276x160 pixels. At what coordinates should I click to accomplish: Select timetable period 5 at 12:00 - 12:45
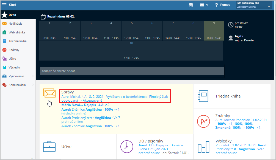tap(132, 31)
